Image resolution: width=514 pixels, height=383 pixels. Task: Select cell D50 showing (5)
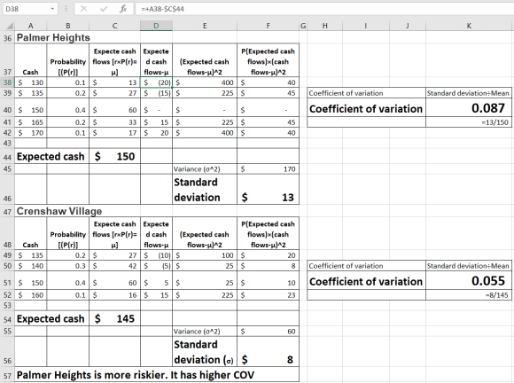(156, 266)
